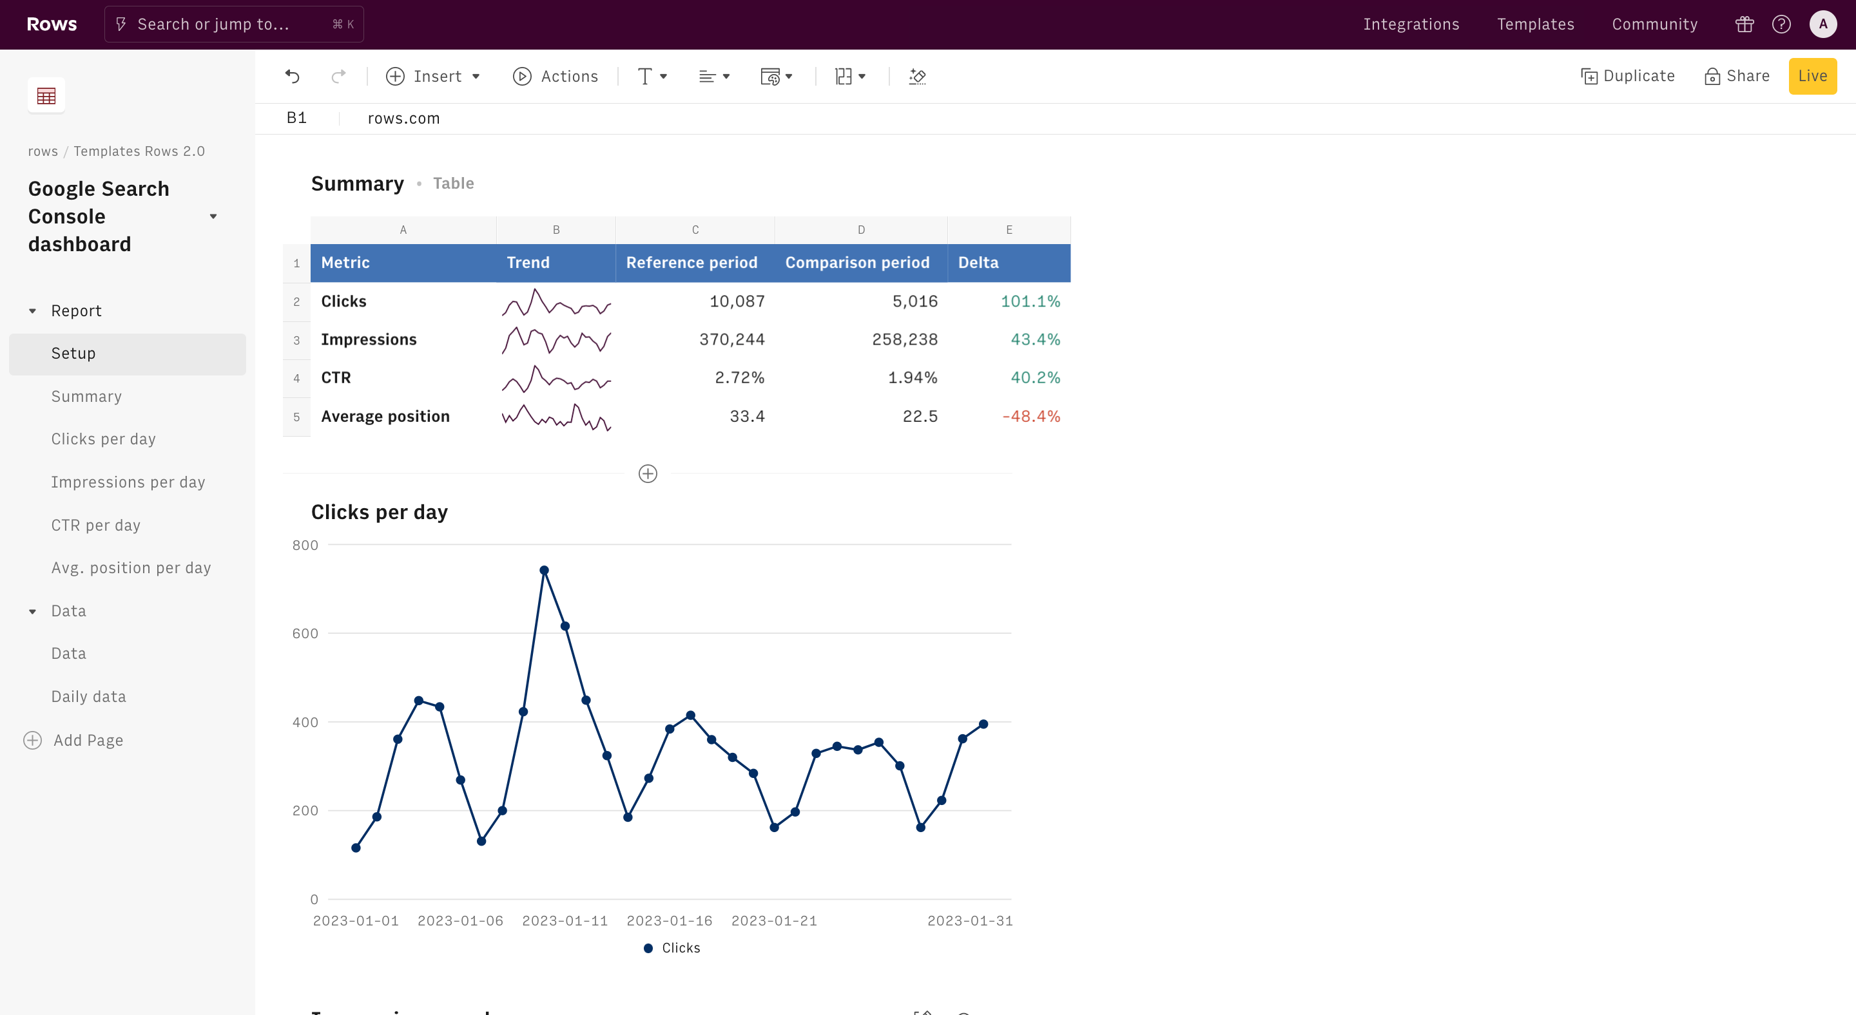Click the clear formatting eraser icon
This screenshot has height=1015, width=1856.
coord(917,76)
